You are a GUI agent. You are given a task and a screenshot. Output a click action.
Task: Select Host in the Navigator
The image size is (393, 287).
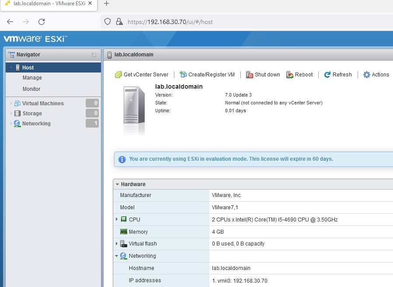[53, 68]
